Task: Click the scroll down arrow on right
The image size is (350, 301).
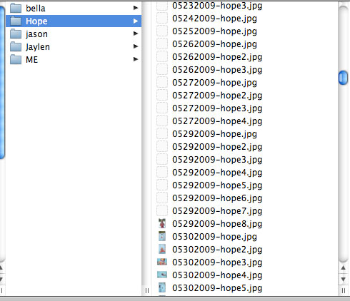Action: point(343,279)
